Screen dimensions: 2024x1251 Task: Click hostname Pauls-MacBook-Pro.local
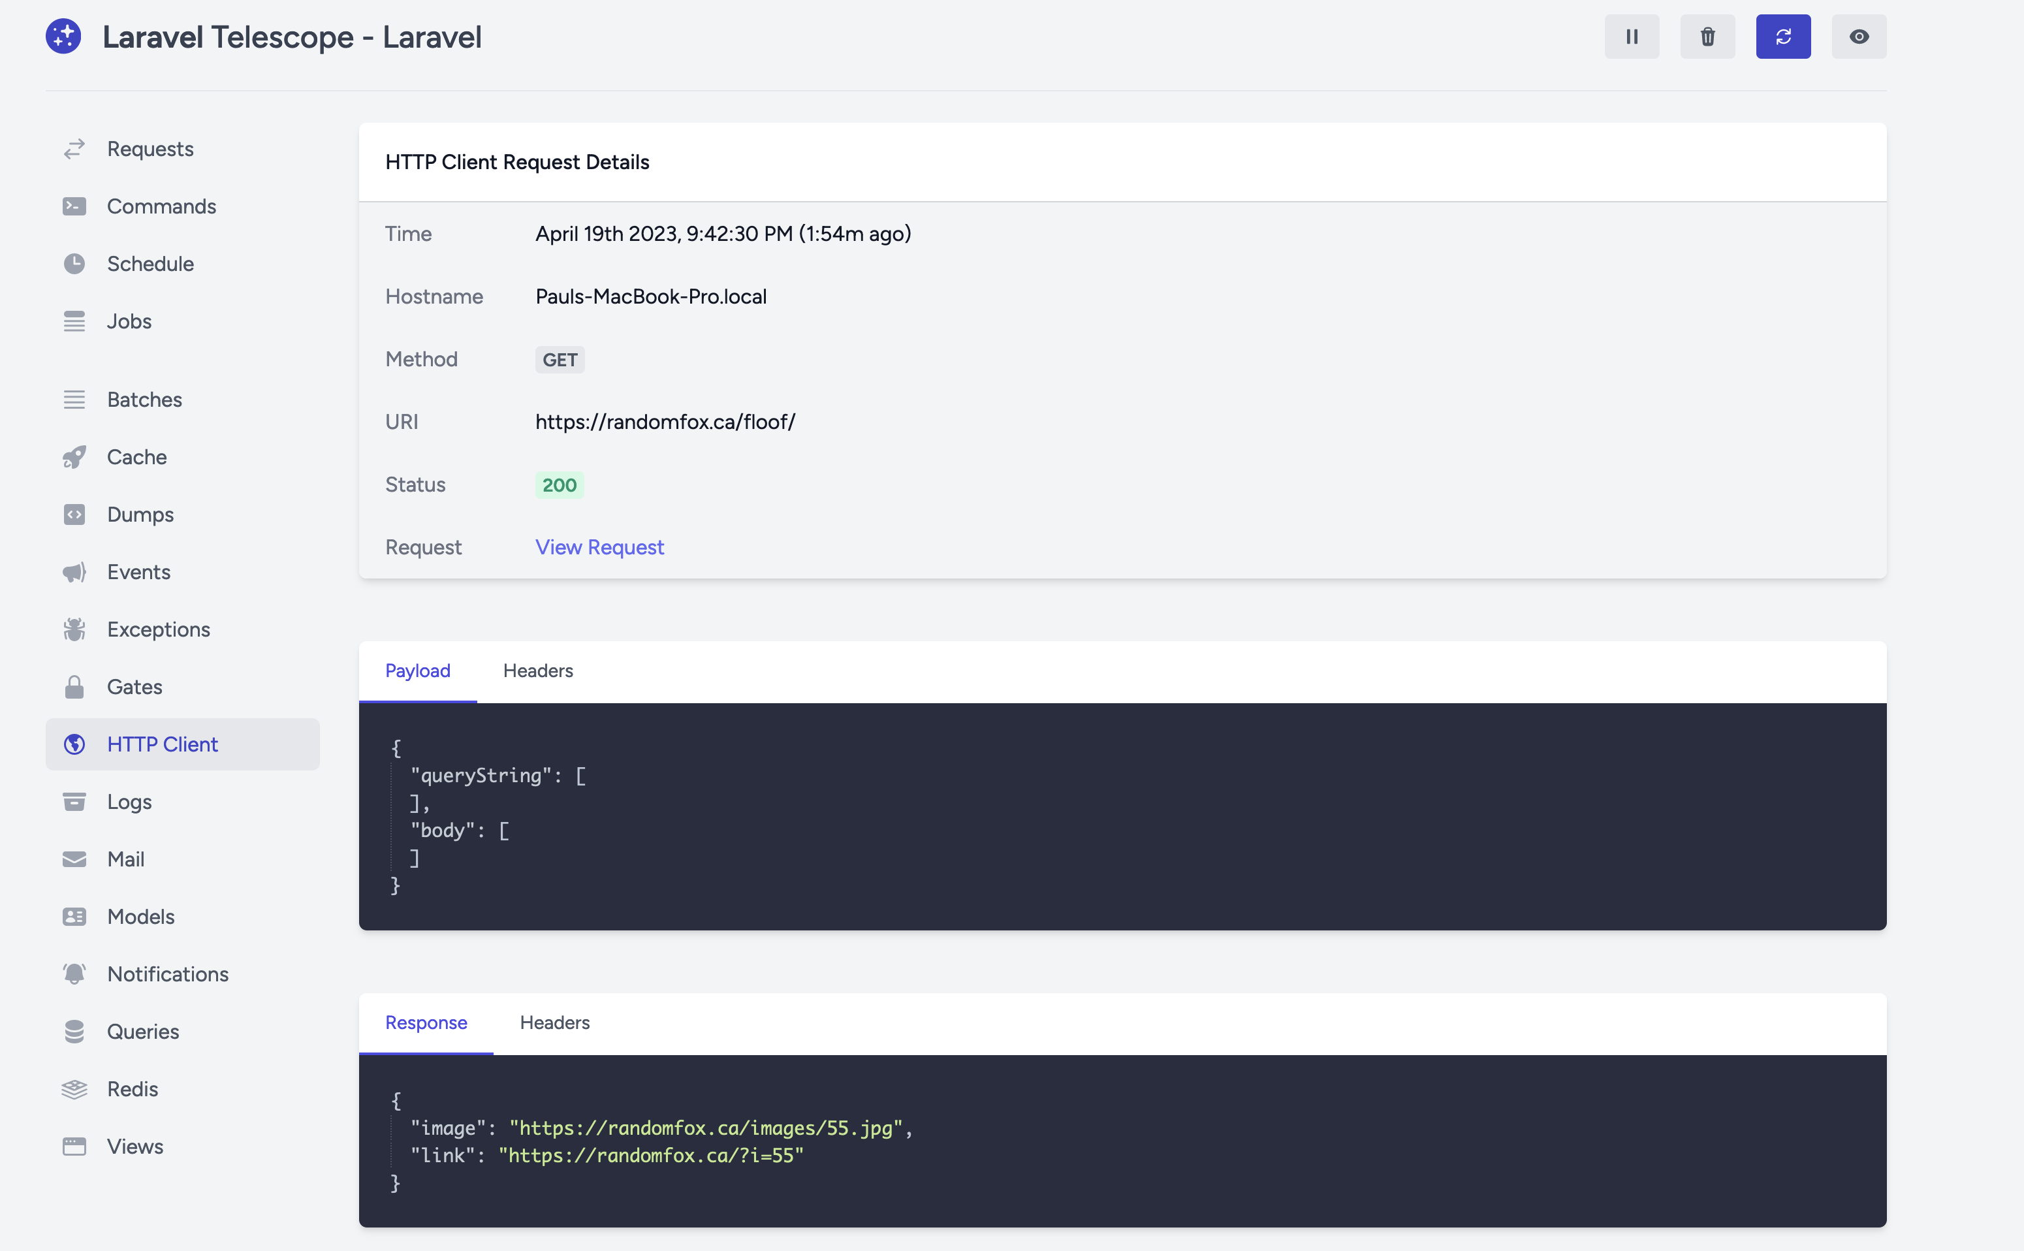point(651,296)
